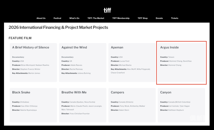Click the Argus Inside project title

pyautogui.click(x=169, y=47)
